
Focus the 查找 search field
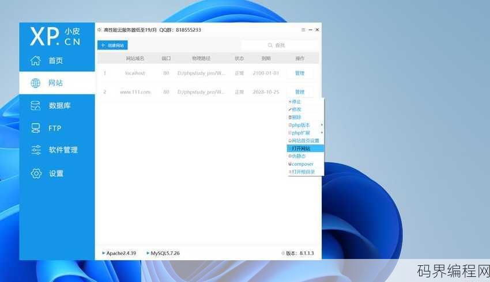[280, 45]
